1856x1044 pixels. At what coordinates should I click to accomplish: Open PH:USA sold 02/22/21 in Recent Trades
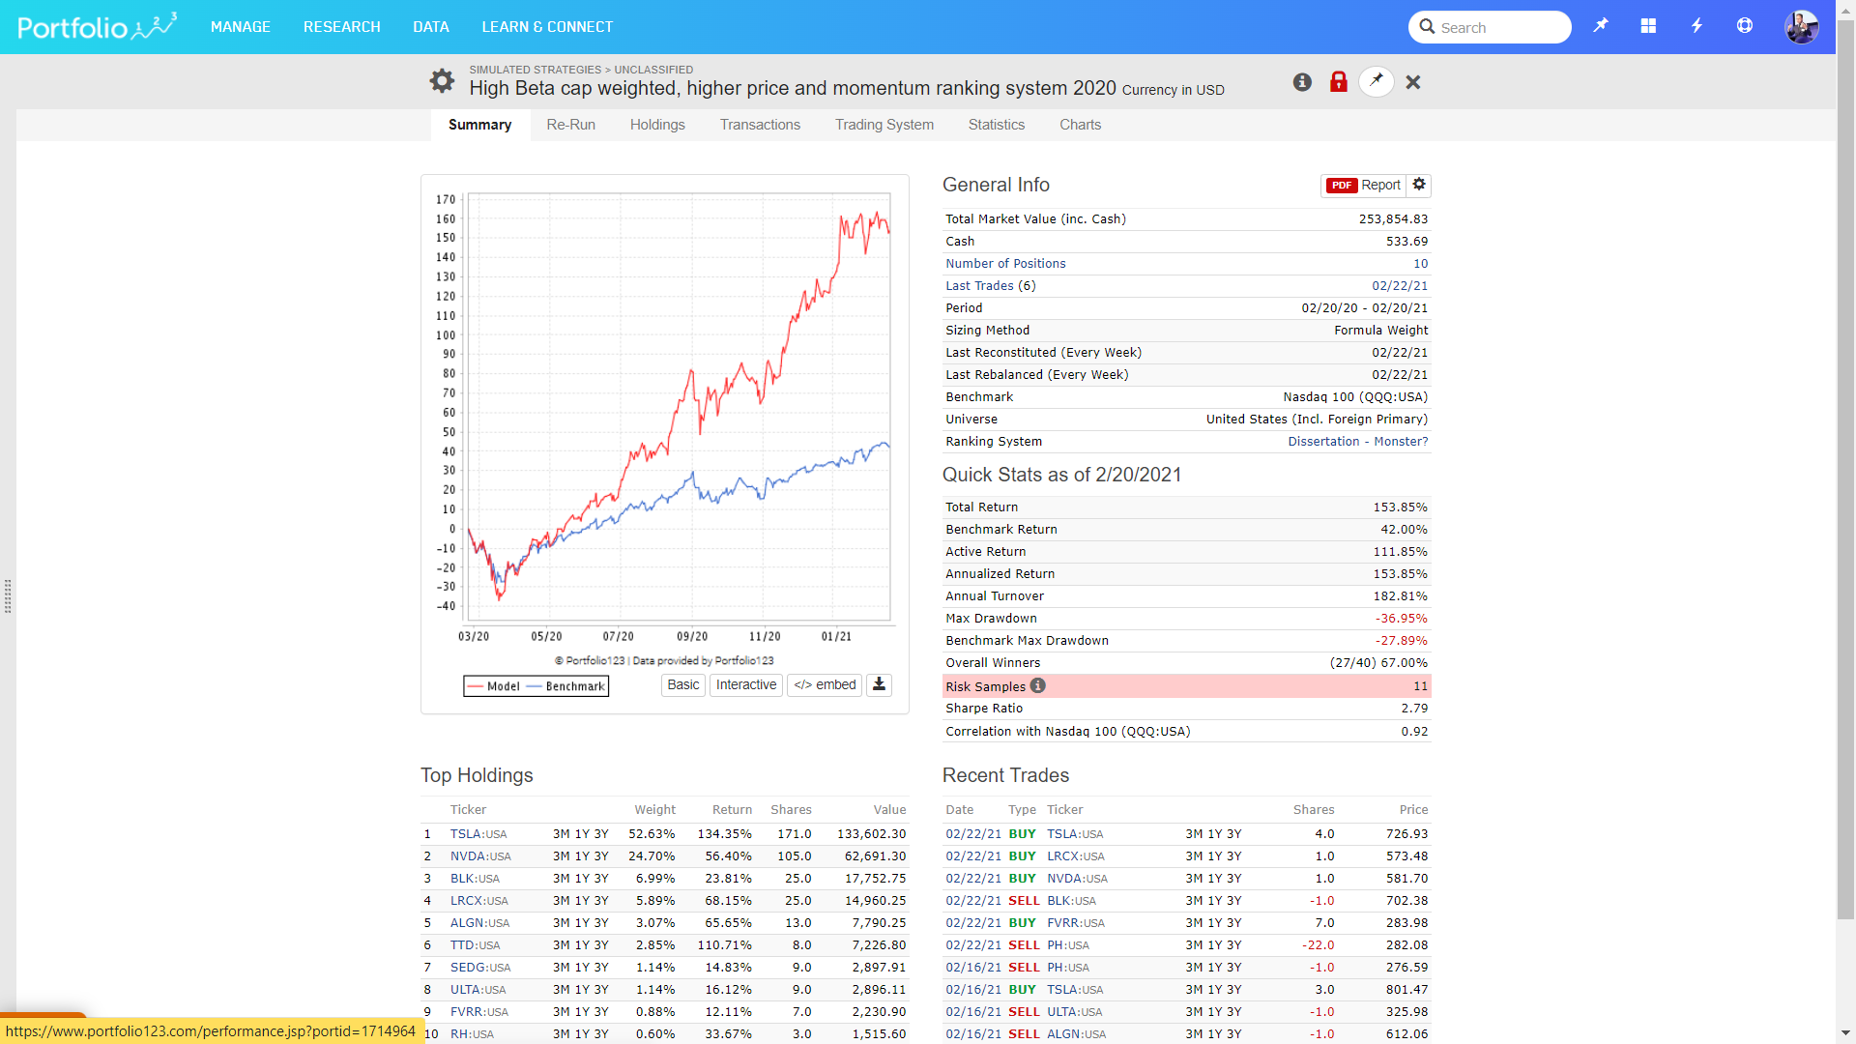coord(1068,944)
